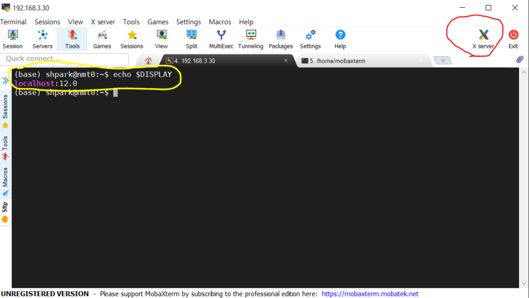Open the Packages toolbar icon
The width and height of the screenshot is (529, 298).
[281, 39]
